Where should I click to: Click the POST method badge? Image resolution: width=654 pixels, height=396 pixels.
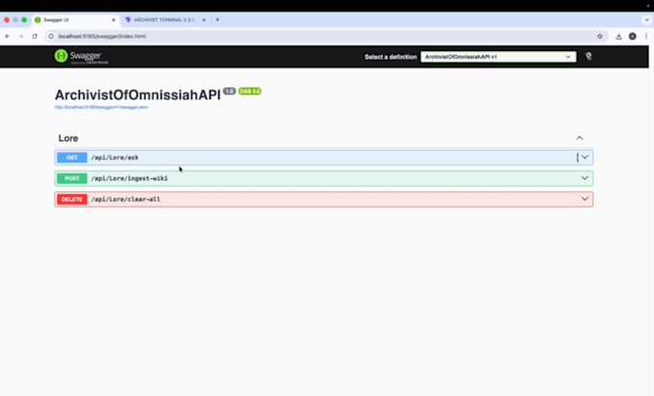72,179
